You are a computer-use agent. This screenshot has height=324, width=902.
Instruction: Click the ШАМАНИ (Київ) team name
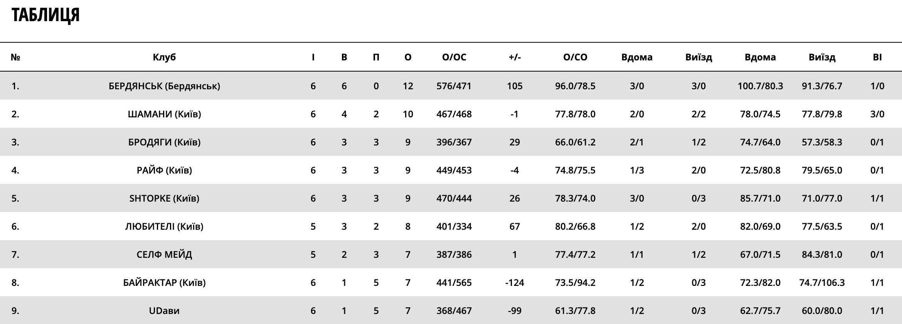point(164,114)
